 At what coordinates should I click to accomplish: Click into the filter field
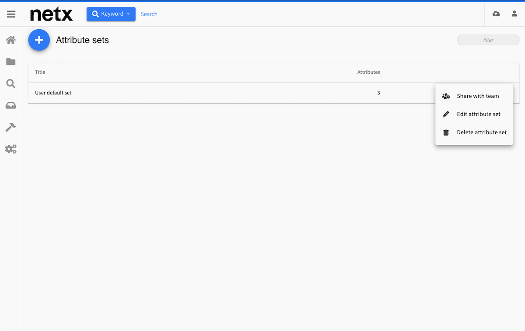(488, 40)
